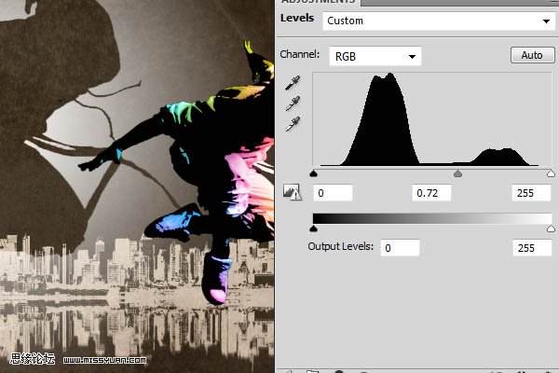Open the Channel dropdown set to RGB
The width and height of the screenshot is (559, 373).
(x=375, y=56)
